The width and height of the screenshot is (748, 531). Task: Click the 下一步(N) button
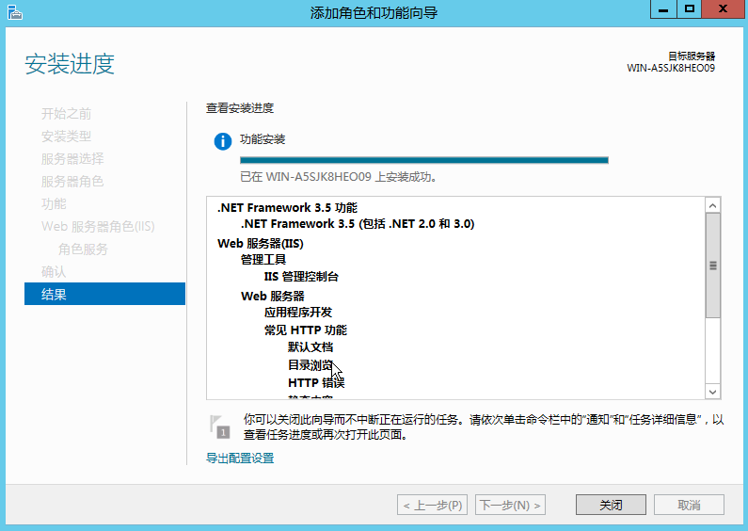coord(510,505)
